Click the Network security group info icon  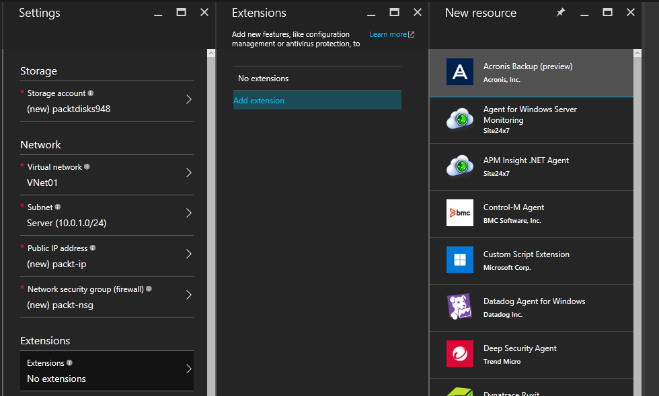pos(149,289)
